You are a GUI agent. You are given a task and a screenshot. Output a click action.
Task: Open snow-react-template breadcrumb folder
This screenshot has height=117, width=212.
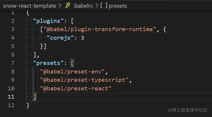[x=29, y=6]
